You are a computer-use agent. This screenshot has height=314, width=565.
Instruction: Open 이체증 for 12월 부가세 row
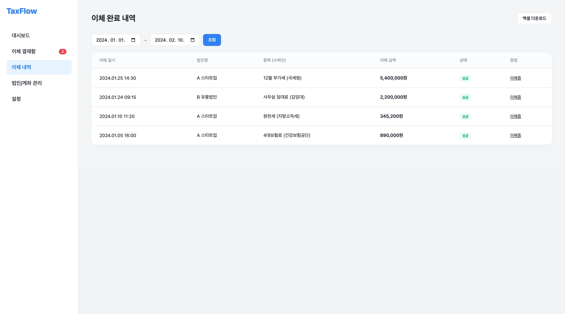click(x=515, y=78)
